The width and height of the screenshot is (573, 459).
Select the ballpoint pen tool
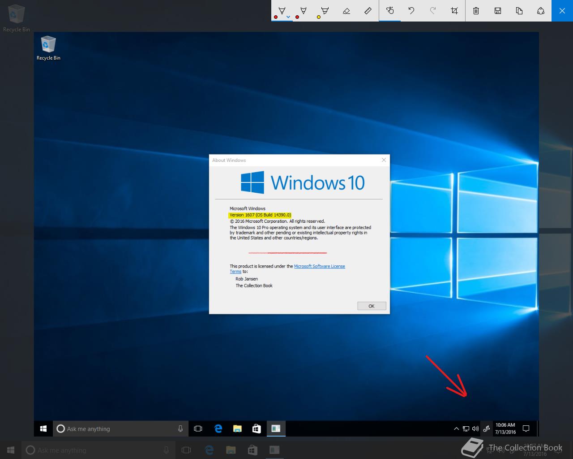pos(282,10)
